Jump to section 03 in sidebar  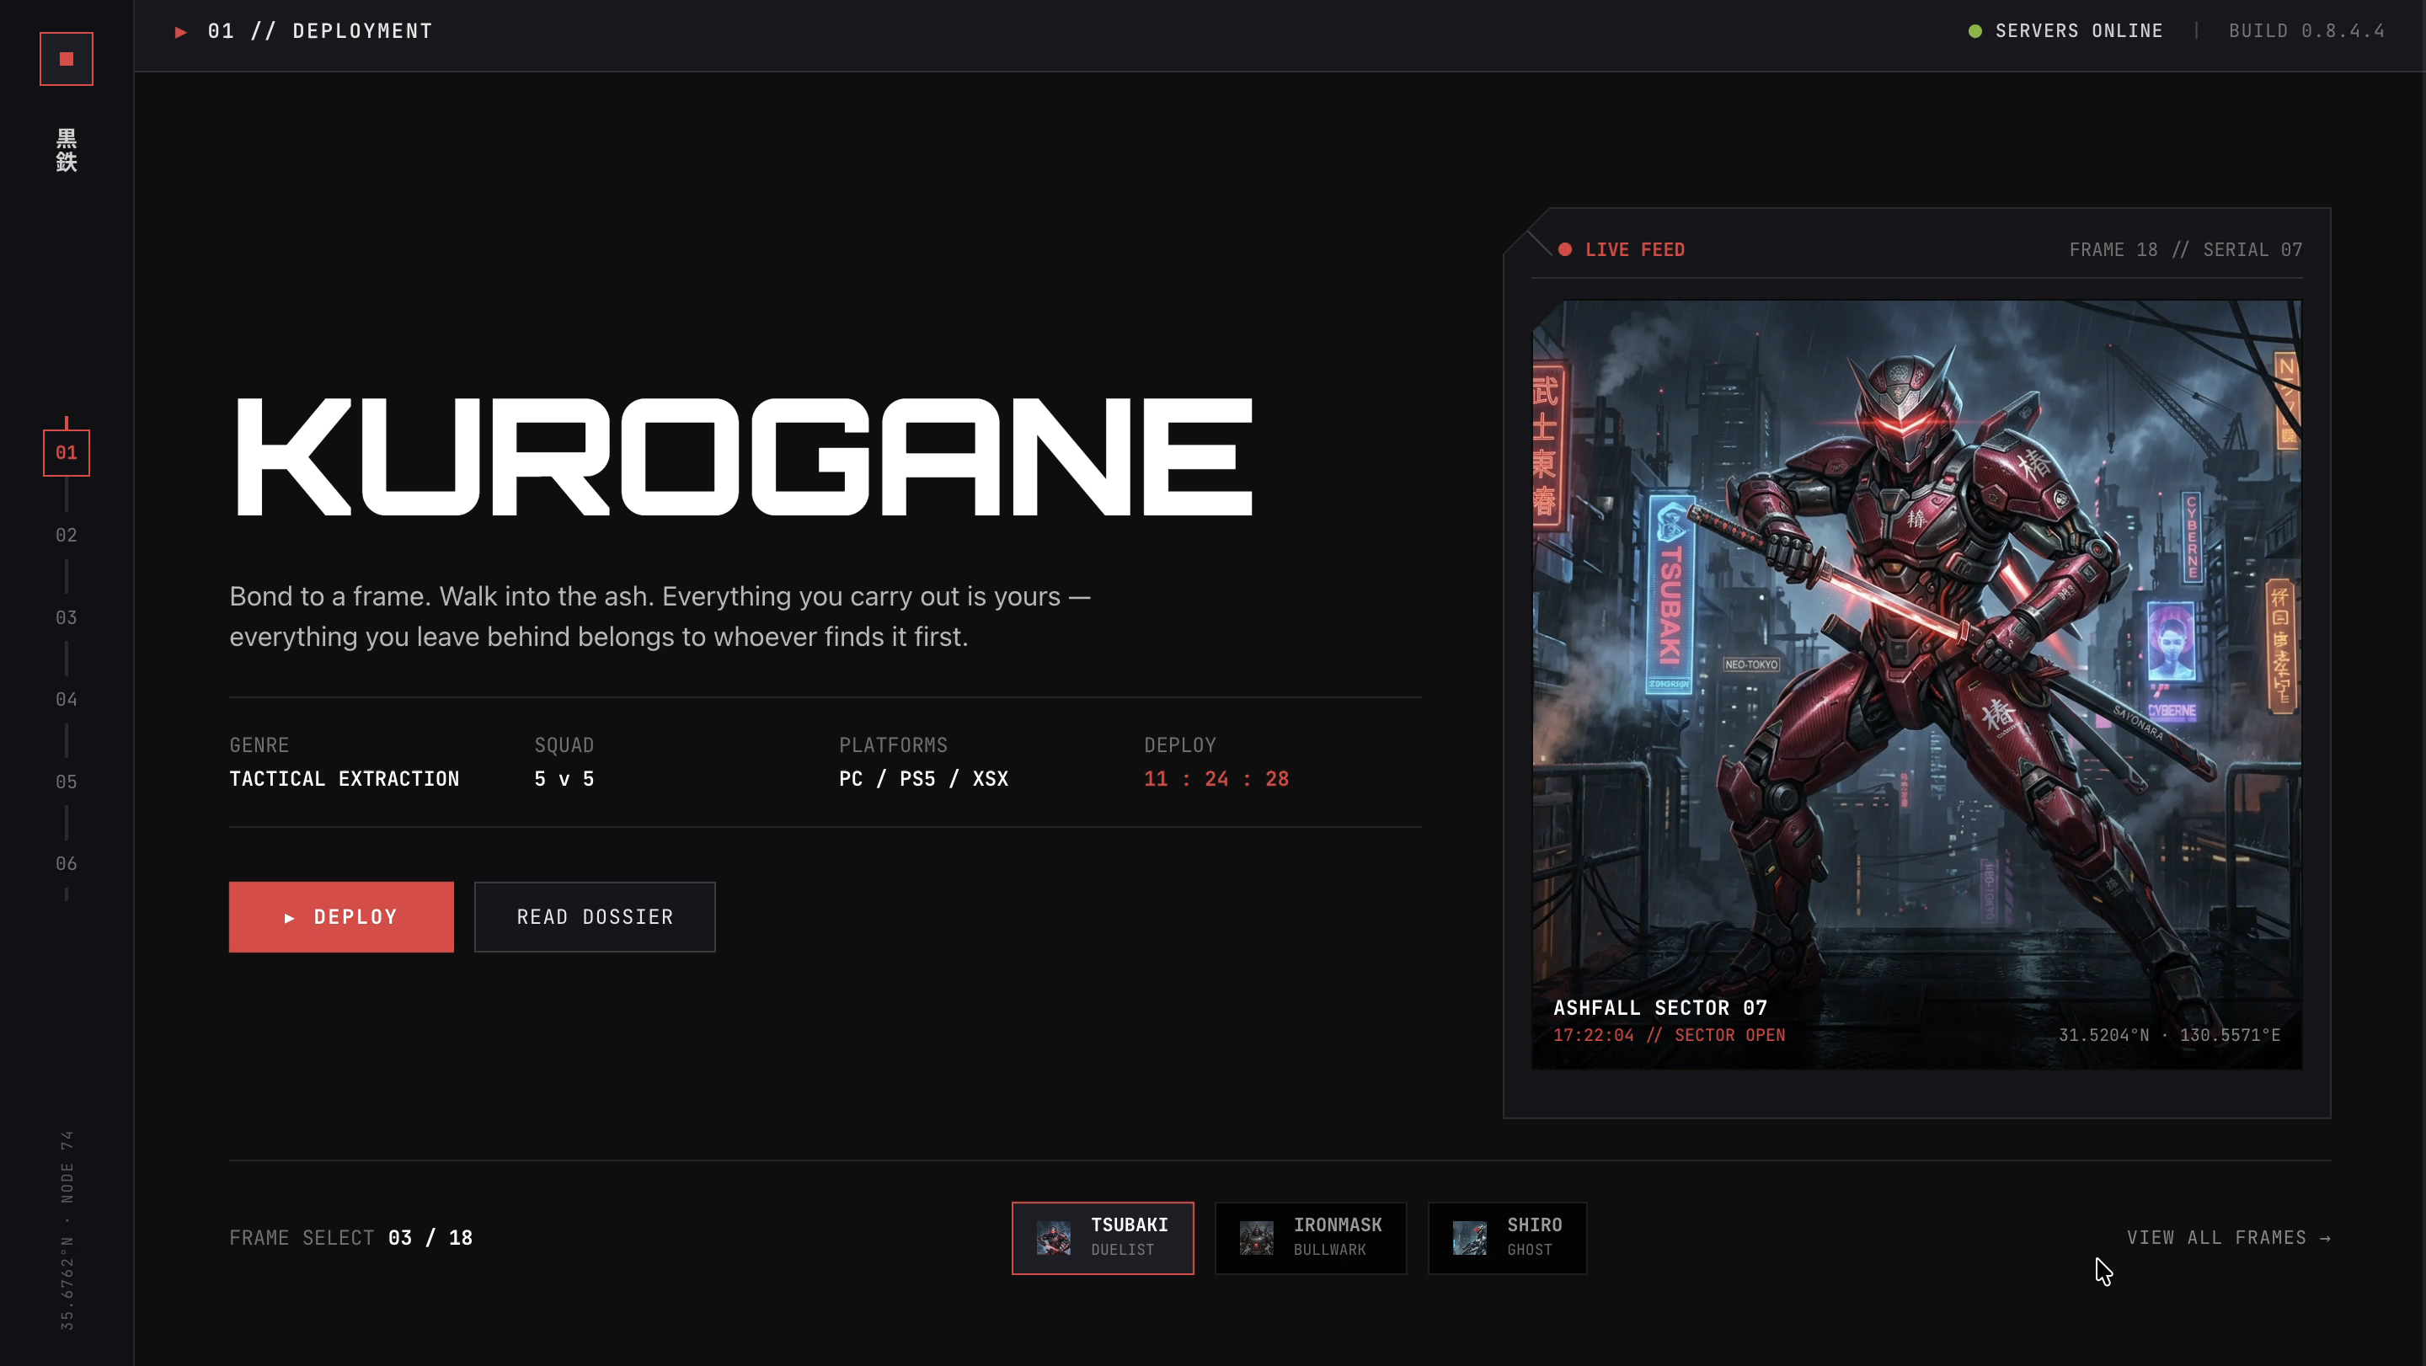66,617
